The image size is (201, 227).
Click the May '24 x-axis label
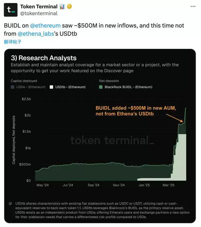(x=42, y=185)
